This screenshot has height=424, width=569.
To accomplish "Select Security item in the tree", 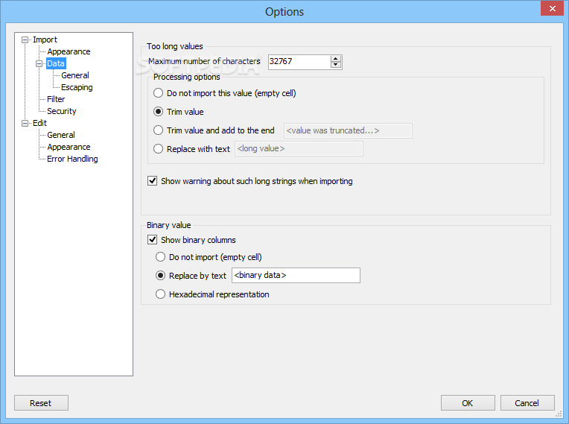I will 61,111.
